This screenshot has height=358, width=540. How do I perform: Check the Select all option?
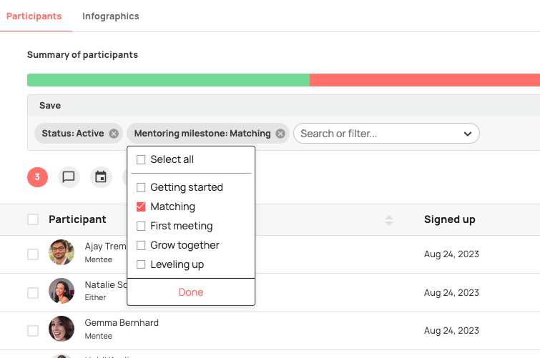point(141,159)
